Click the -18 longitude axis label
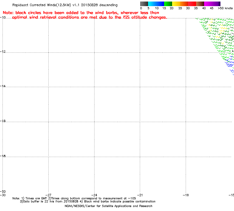 click(186, 195)
